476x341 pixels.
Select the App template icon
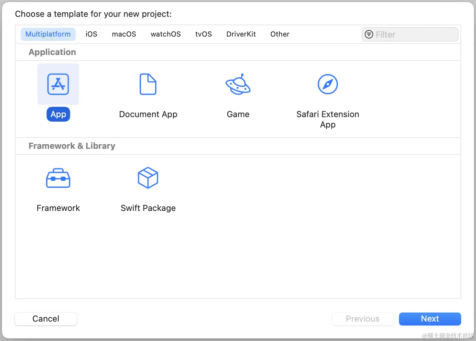58,84
